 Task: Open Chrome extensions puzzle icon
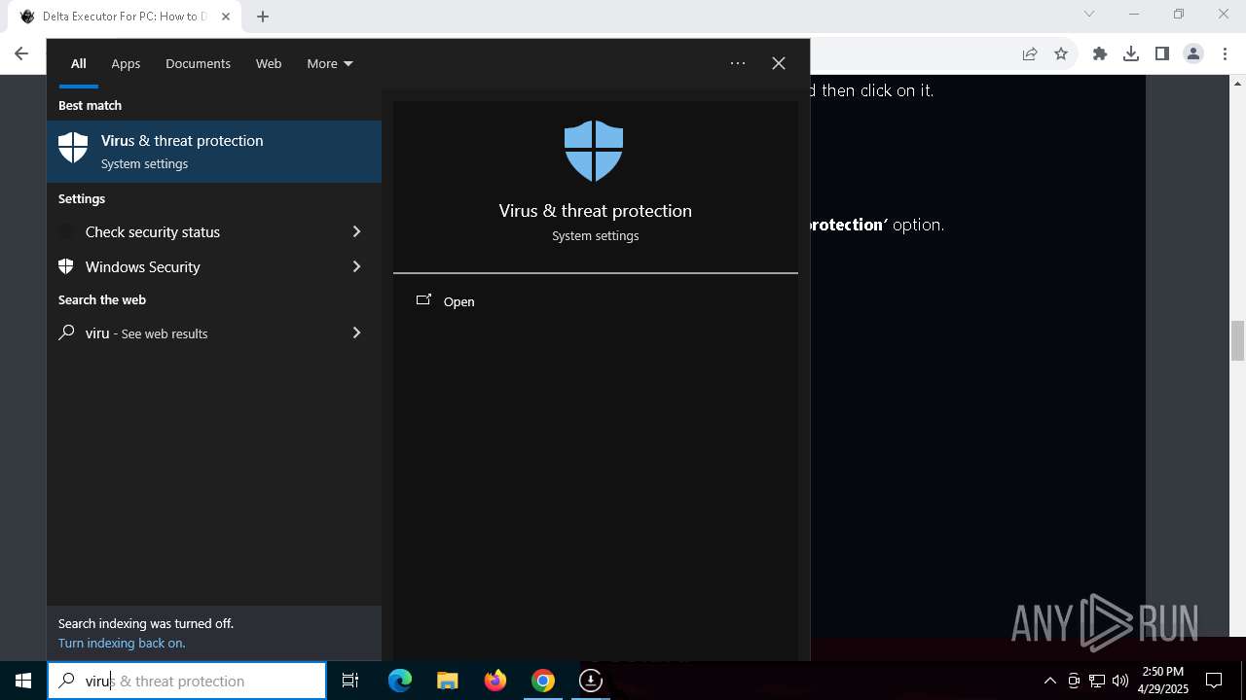[1100, 53]
